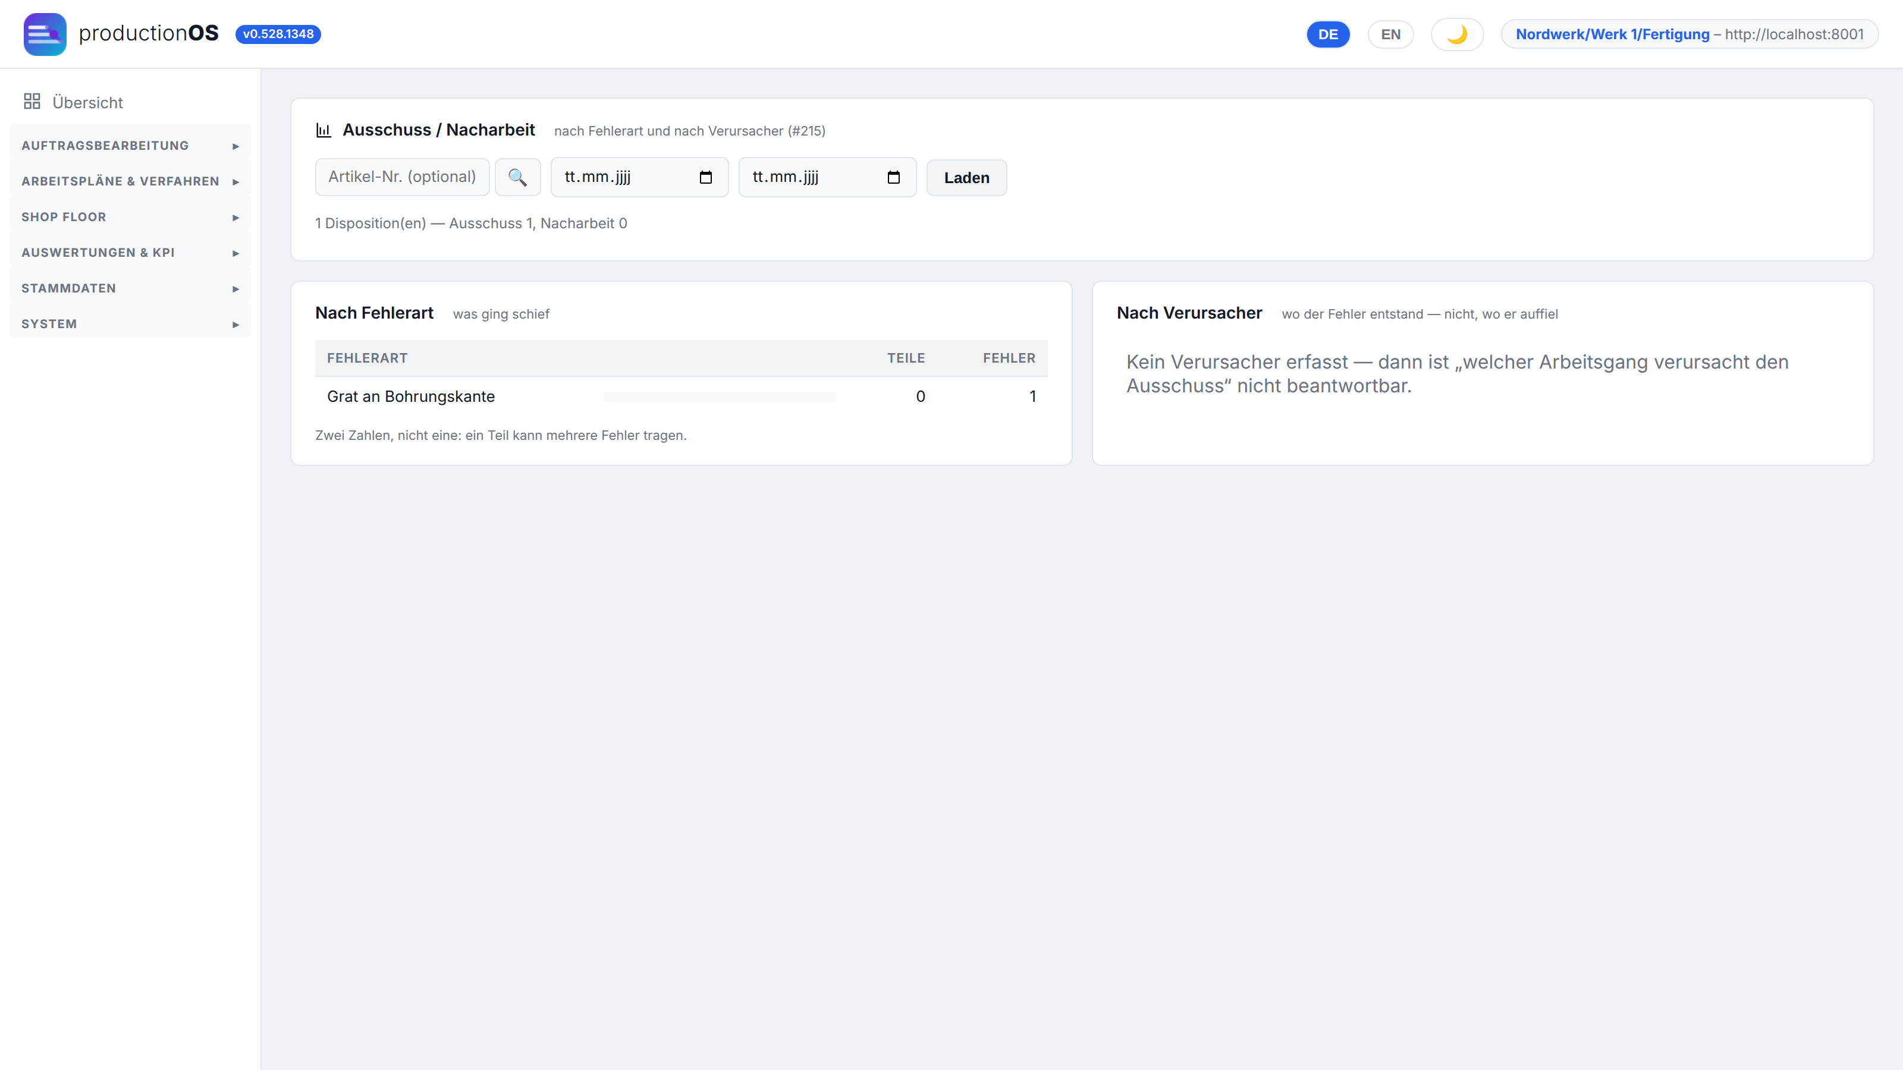This screenshot has width=1903, height=1070.
Task: Click the Grat an Bohrungskante row label
Action: (411, 396)
